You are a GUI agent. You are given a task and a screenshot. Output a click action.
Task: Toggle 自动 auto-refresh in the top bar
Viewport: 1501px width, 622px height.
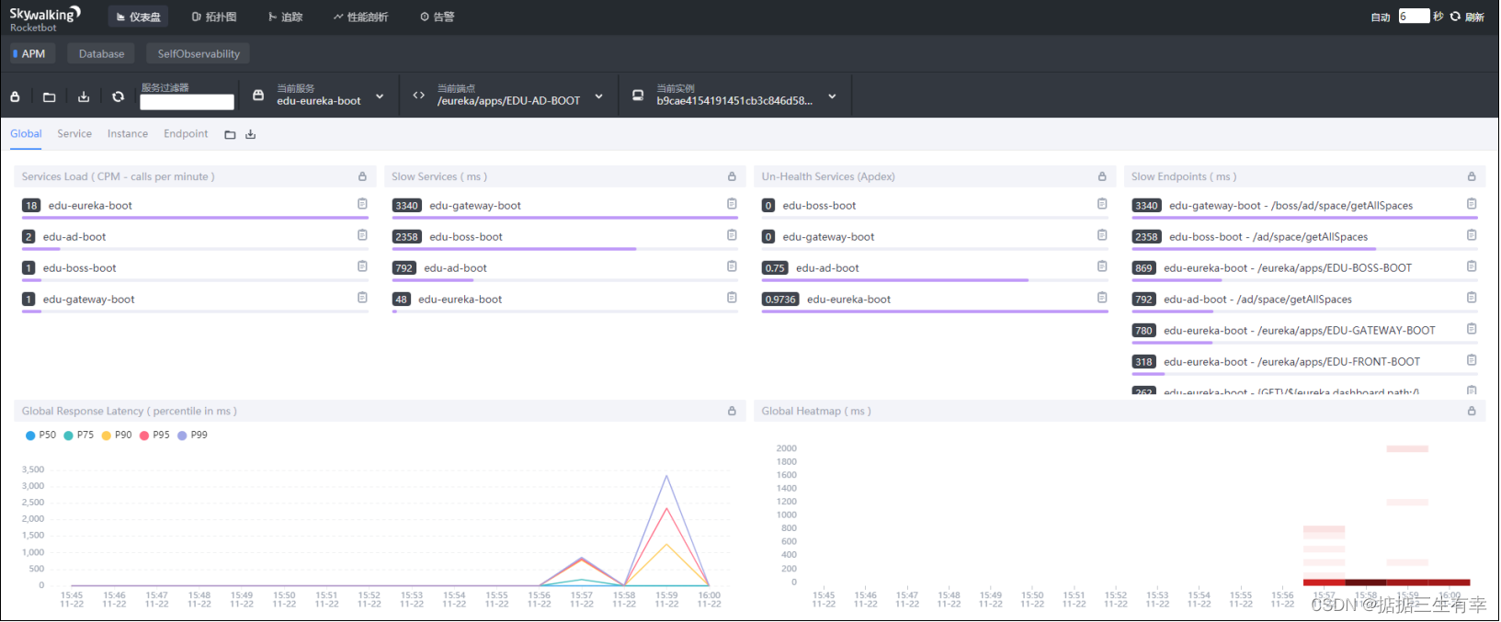coord(1381,17)
